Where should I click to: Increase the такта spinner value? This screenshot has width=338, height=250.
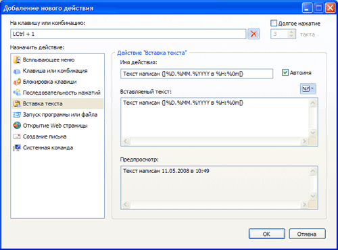(291, 32)
